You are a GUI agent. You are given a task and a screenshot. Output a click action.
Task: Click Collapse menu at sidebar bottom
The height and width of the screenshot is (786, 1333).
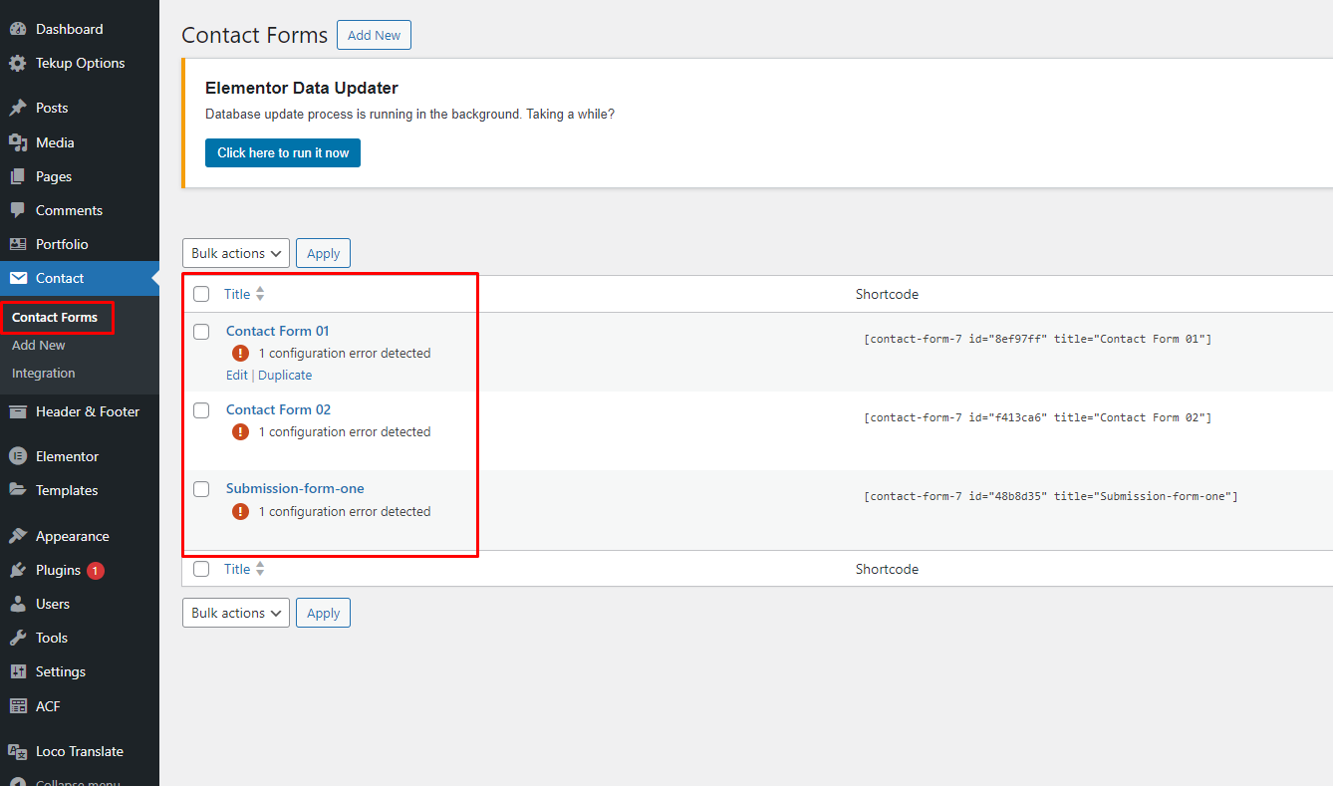[78, 782]
